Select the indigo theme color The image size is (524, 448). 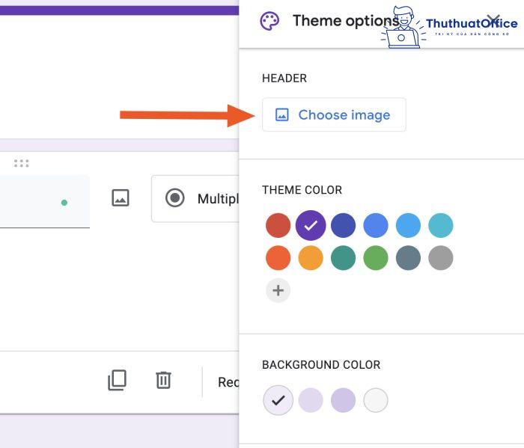(x=343, y=225)
